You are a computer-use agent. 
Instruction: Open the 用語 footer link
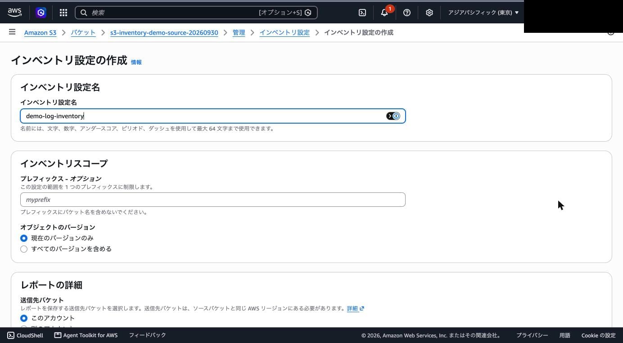(x=565, y=335)
